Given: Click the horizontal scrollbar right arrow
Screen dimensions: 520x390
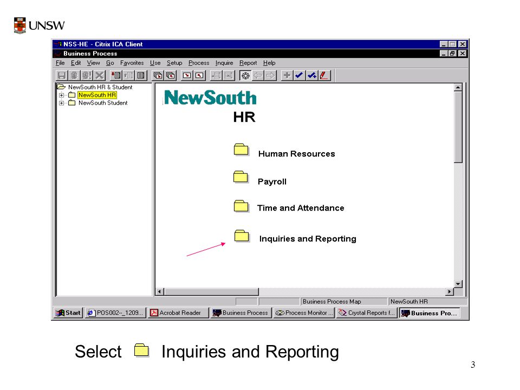Looking at the screenshot, I should click(x=450, y=291).
